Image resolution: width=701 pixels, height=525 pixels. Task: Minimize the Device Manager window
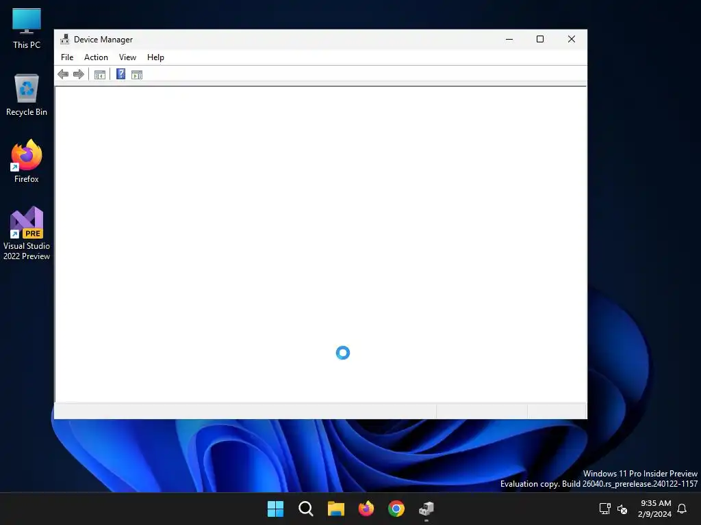(509, 39)
